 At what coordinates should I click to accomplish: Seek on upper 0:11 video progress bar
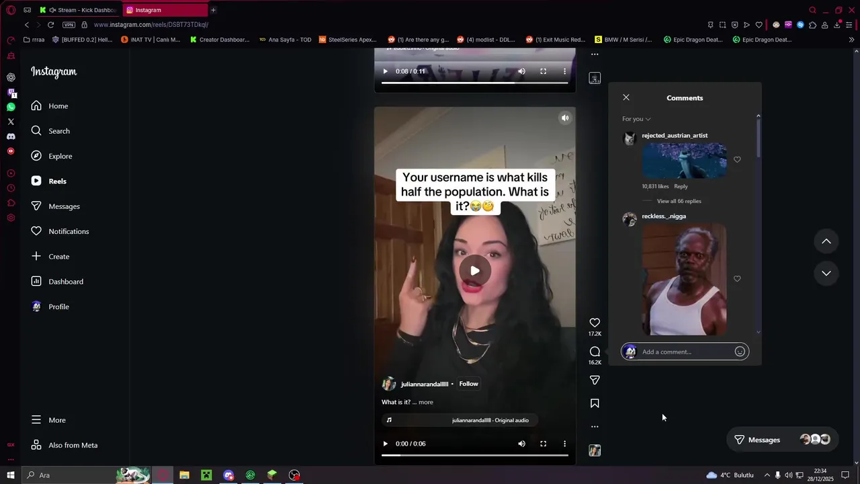tap(475, 83)
